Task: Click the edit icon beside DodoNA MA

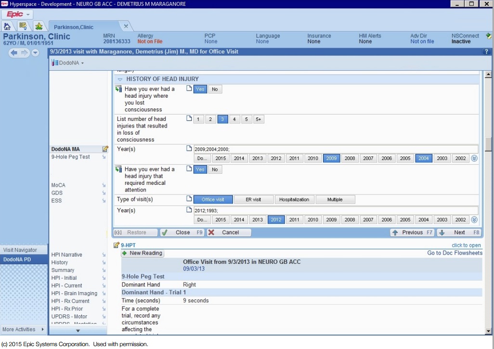Action: (105, 149)
